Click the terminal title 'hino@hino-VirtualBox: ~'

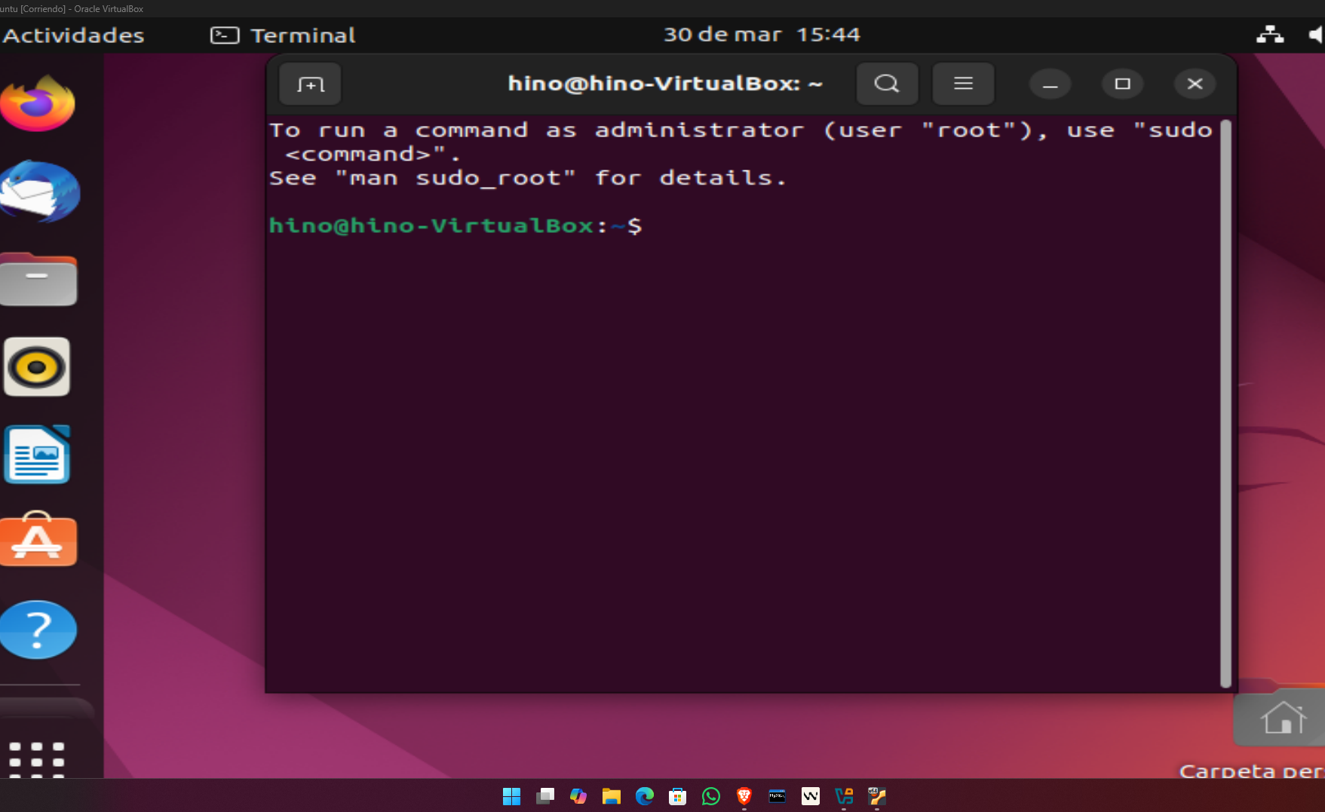click(665, 83)
